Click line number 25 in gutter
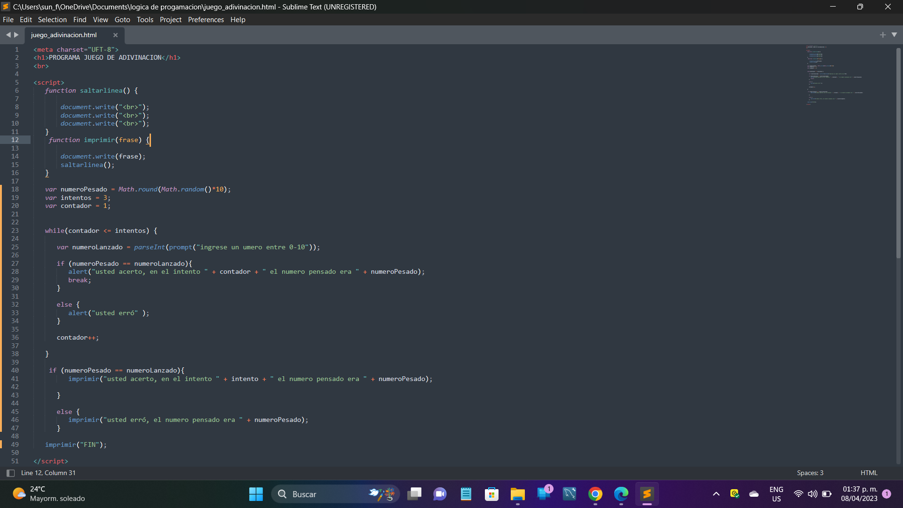The height and width of the screenshot is (508, 903). [15, 247]
